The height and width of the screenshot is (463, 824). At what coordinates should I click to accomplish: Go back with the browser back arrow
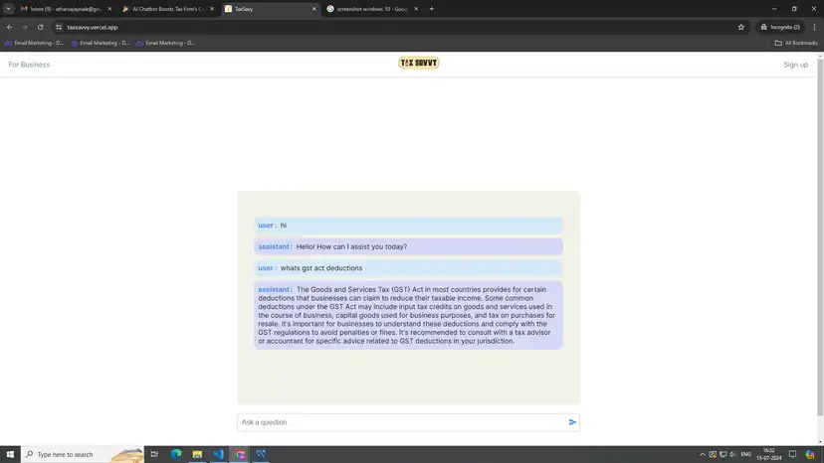(x=10, y=27)
